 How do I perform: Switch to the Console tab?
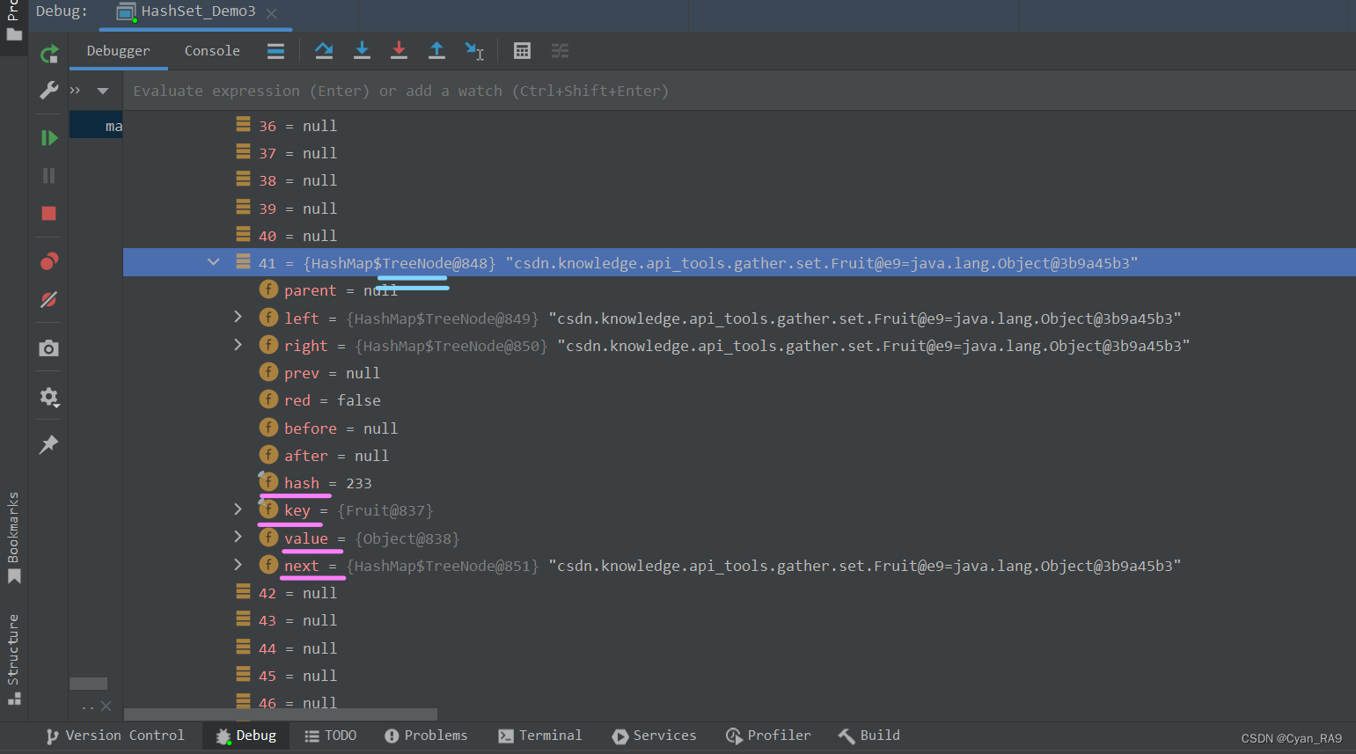click(212, 51)
